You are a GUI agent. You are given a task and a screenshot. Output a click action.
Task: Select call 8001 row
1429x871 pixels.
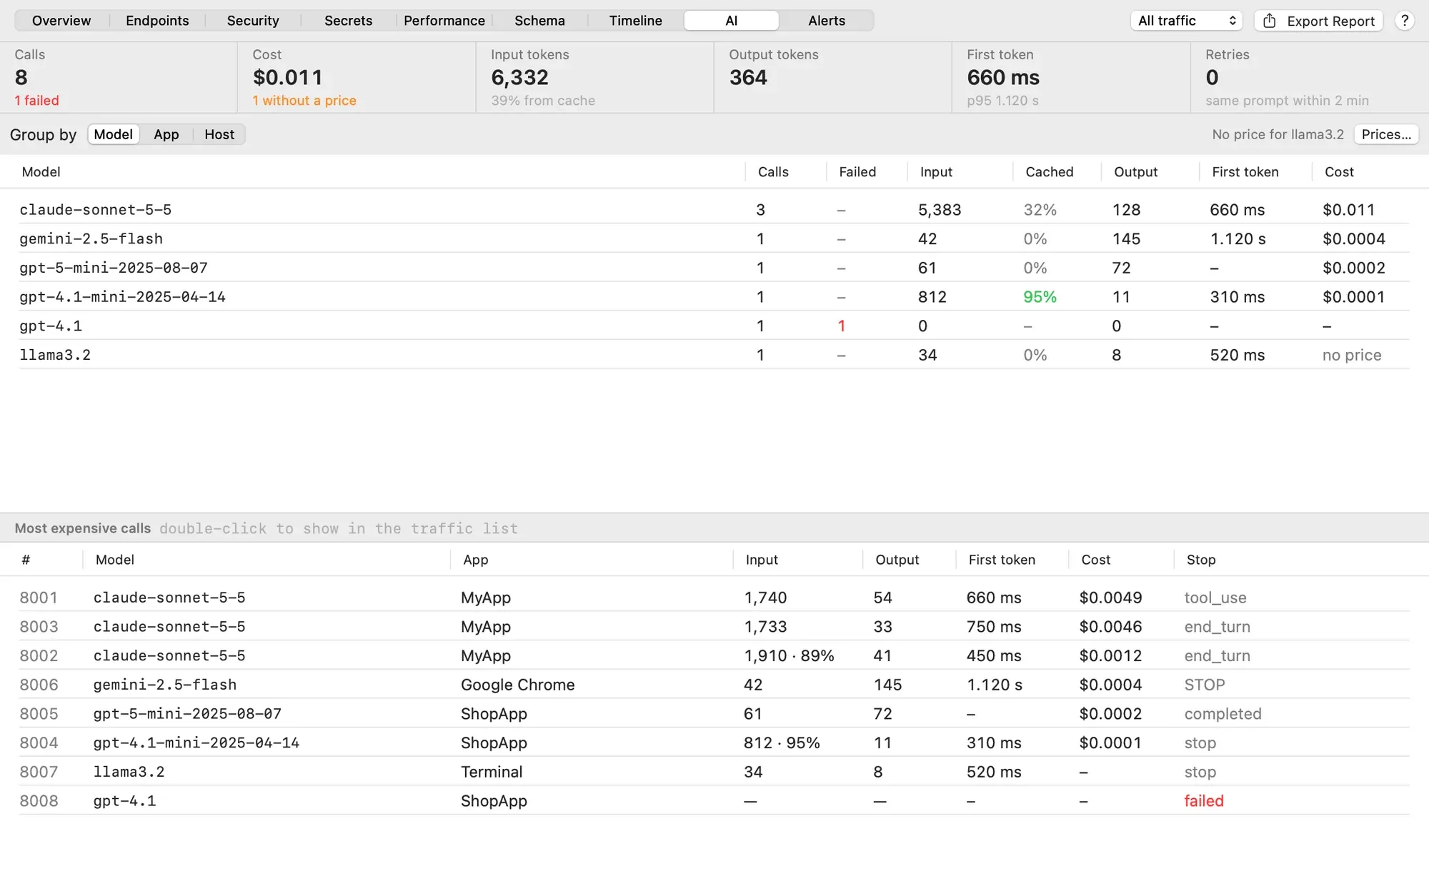(x=714, y=598)
